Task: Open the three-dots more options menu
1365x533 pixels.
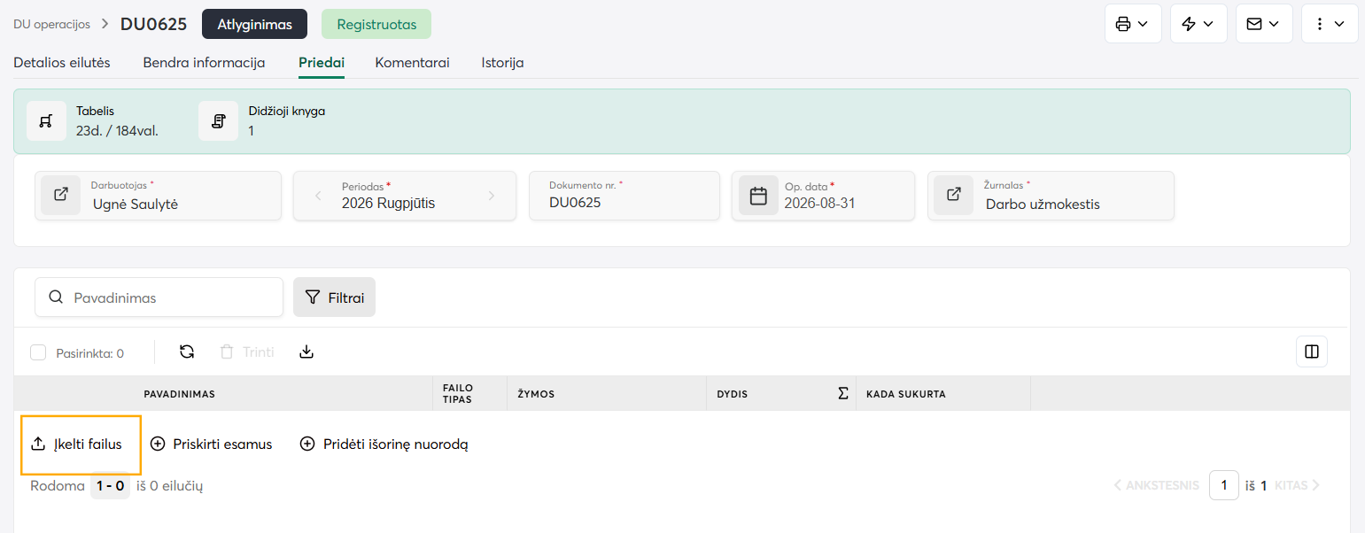Action: [1330, 24]
